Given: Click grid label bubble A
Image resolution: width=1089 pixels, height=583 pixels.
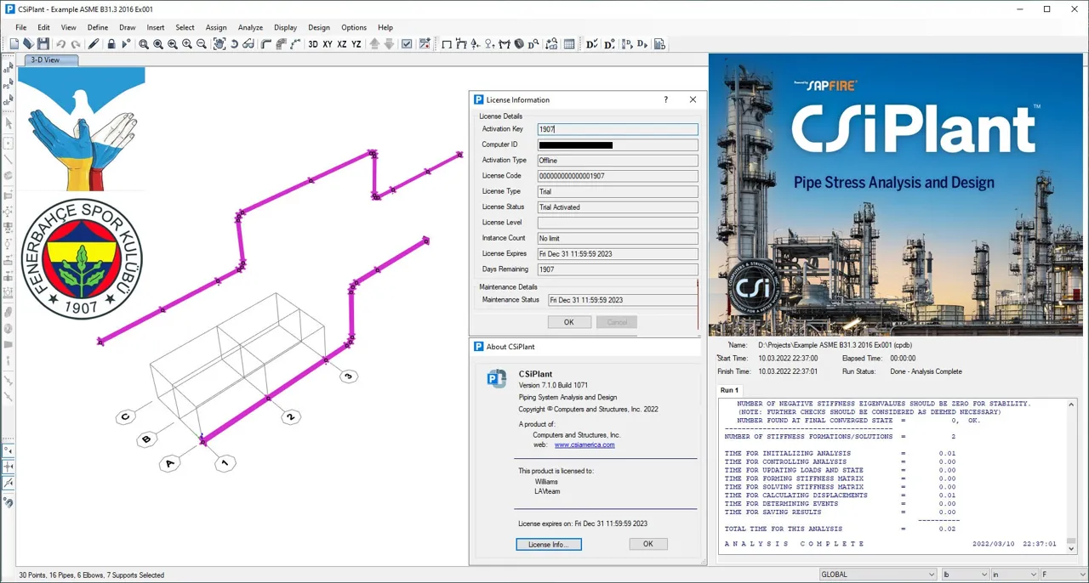Looking at the screenshot, I should pos(170,463).
